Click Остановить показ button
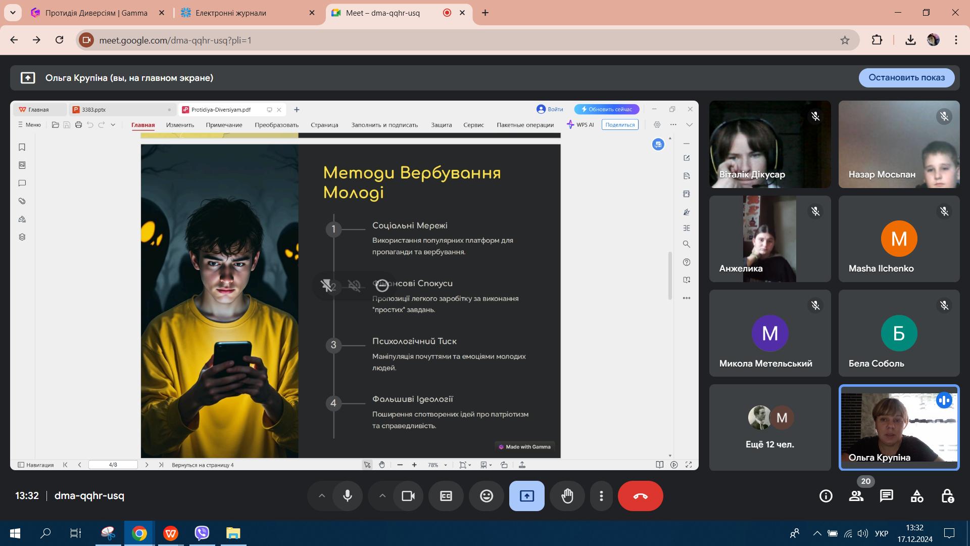Image resolution: width=970 pixels, height=546 pixels. [906, 77]
